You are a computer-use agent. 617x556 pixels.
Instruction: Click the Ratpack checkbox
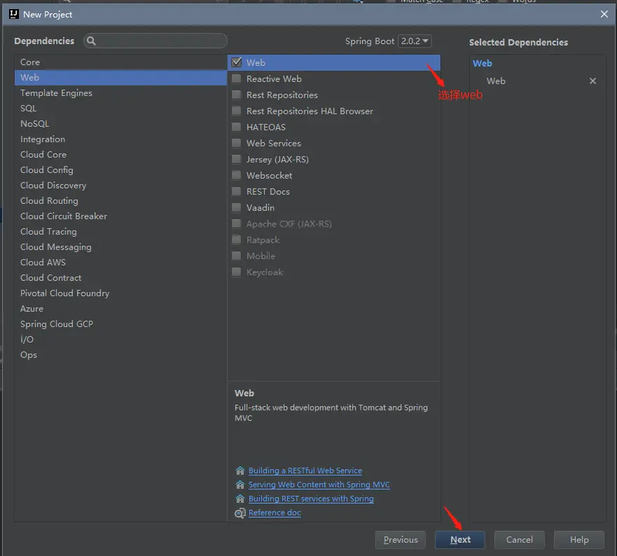237,239
